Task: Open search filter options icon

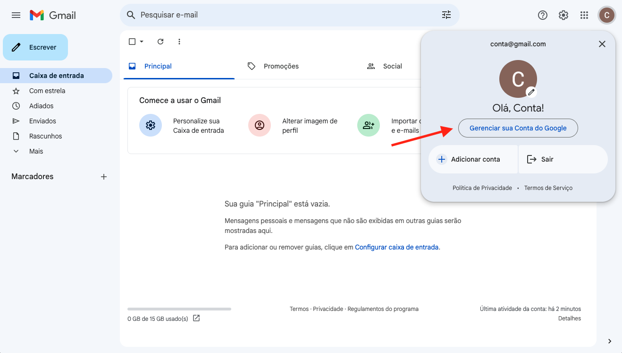Action: click(446, 15)
